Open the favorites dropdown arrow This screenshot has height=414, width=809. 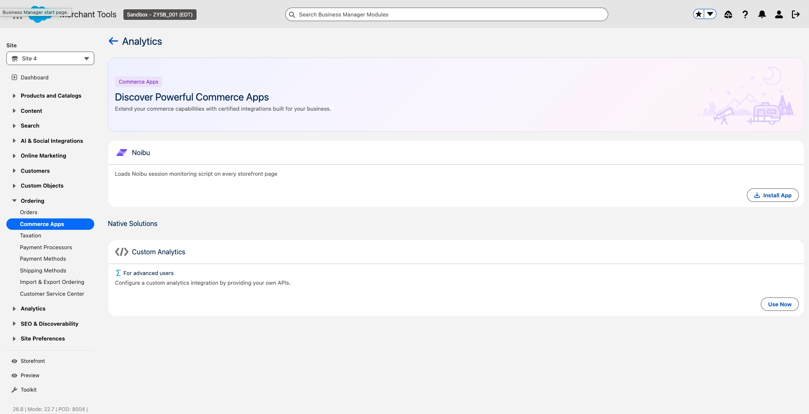click(711, 14)
